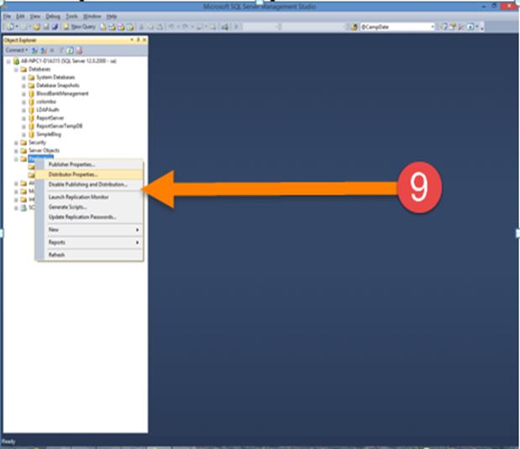Click the Analysis Services XMLA Query icon
This screenshot has height=449, width=520.
(x=130, y=27)
